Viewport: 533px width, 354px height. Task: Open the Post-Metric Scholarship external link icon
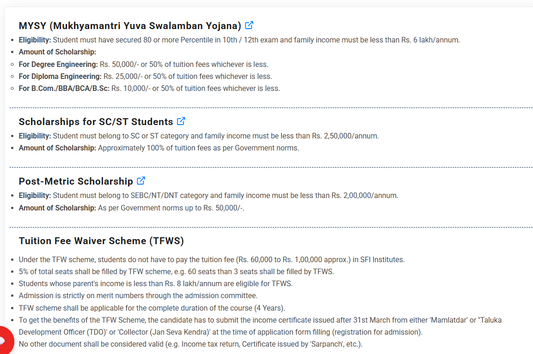tap(141, 181)
